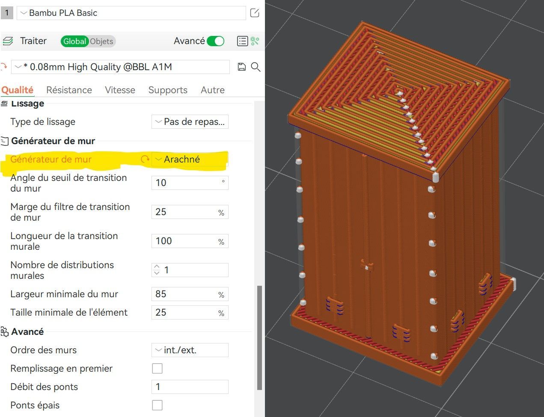This screenshot has height=417, width=544.
Task: Toggle the Avancé switch off
Action: pyautogui.click(x=215, y=41)
